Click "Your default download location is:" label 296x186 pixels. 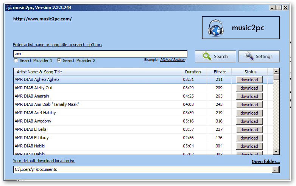[x=44, y=161]
